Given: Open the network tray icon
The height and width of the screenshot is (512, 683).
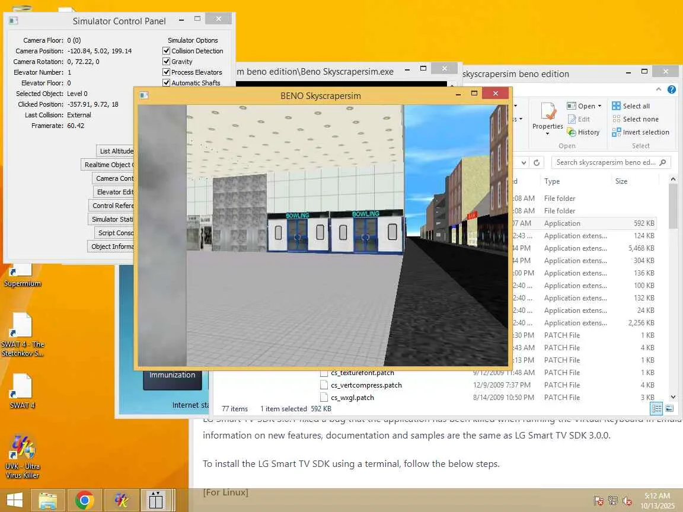Looking at the screenshot, I should tap(613, 501).
